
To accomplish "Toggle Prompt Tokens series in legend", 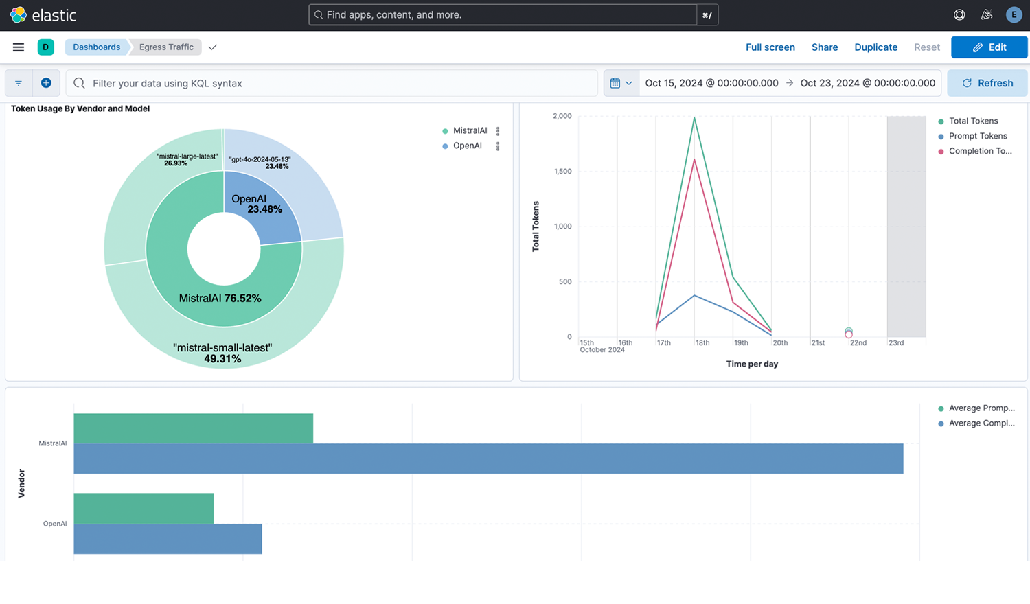I will coord(978,136).
